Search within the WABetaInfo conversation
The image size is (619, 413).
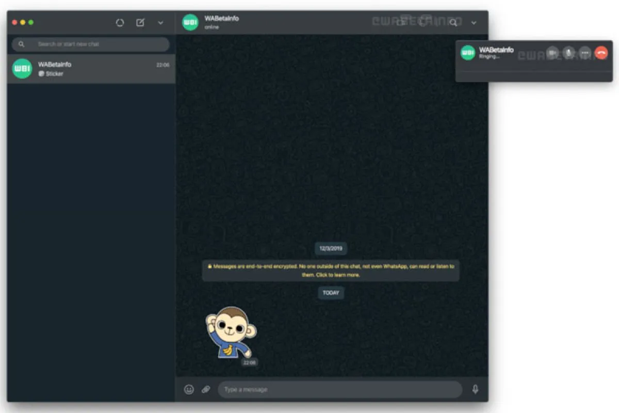[453, 22]
